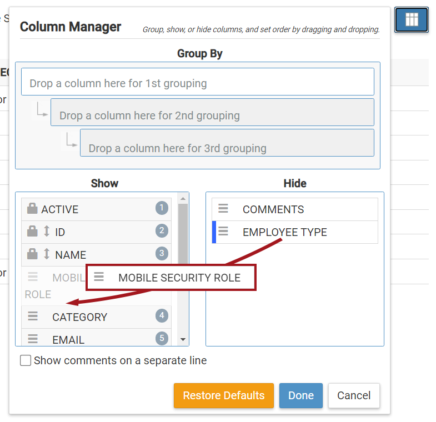Select ACTIVE column label
The width and height of the screenshot is (436, 422).
60,209
